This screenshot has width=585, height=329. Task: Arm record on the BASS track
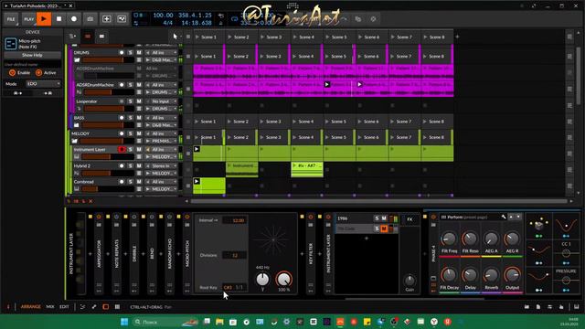(x=122, y=118)
